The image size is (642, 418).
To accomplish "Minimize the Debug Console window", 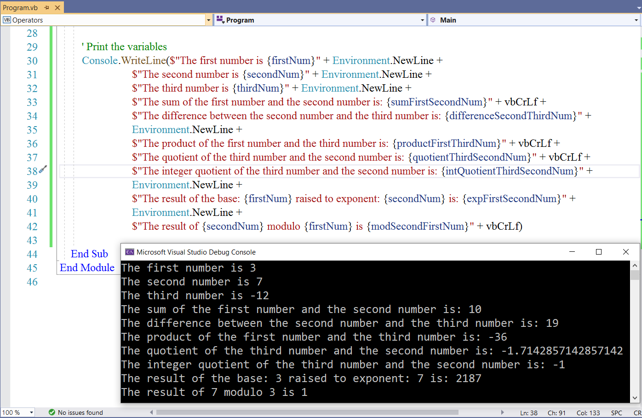I will pyautogui.click(x=572, y=252).
